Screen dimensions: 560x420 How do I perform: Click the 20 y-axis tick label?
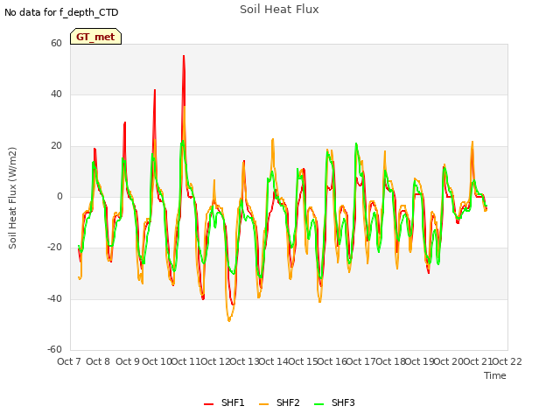coord(56,146)
